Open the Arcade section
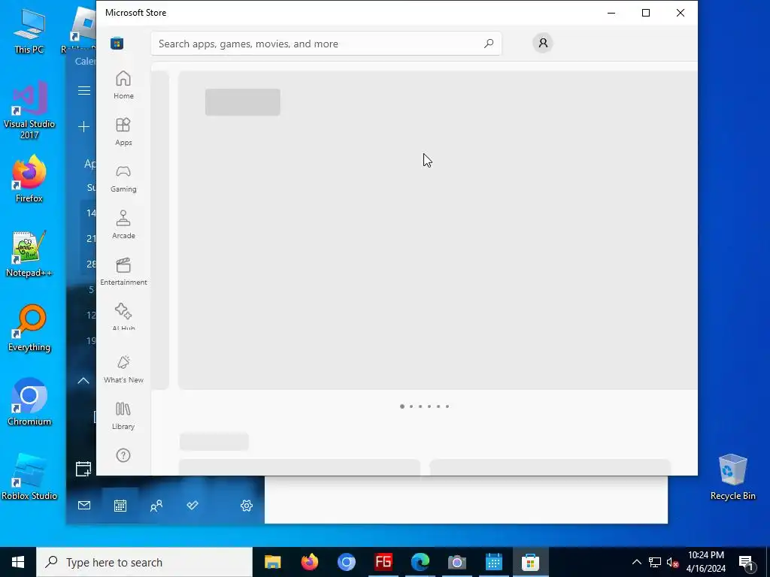The width and height of the screenshot is (770, 577). point(123,225)
